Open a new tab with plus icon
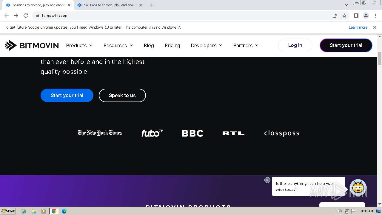 click(x=152, y=5)
